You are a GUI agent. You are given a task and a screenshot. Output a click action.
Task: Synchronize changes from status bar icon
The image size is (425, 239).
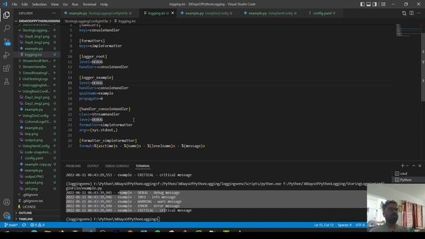click(x=24, y=225)
